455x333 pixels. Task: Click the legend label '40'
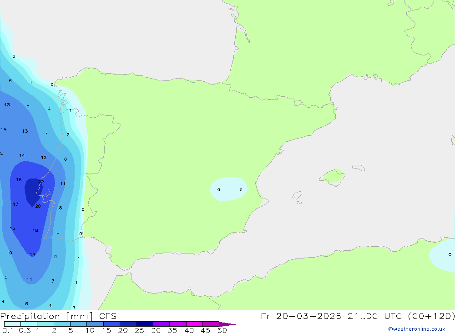(x=189, y=330)
